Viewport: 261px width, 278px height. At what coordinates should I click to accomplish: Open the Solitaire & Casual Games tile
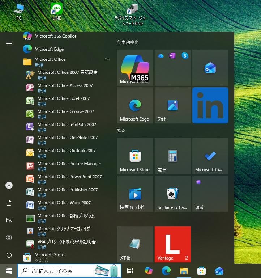click(173, 194)
